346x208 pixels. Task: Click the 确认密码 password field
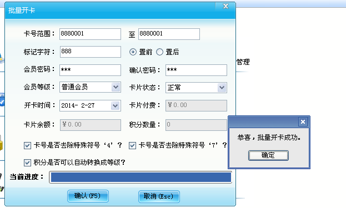click(196, 70)
